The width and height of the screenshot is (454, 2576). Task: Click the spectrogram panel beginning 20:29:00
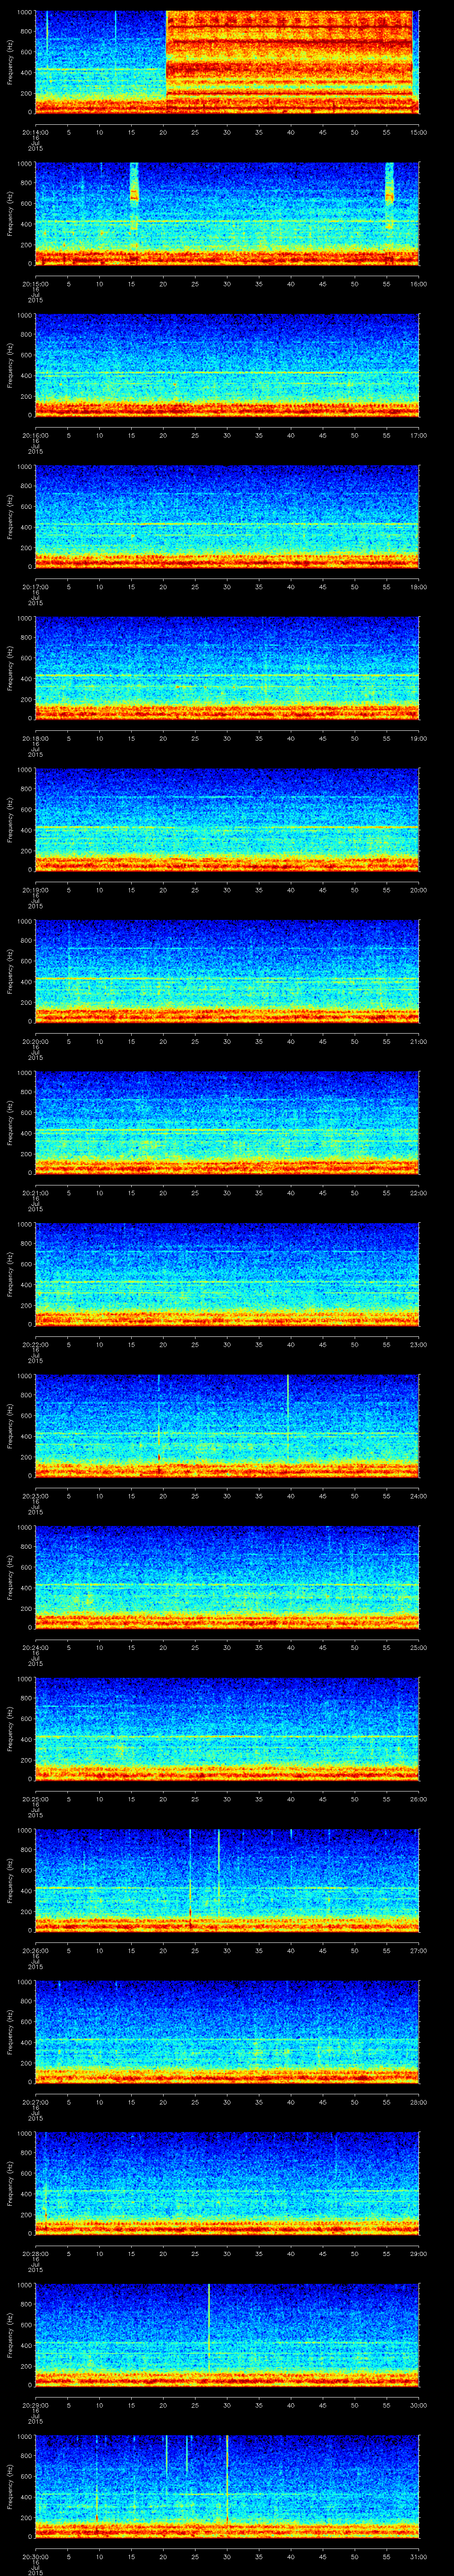coord(227,2336)
